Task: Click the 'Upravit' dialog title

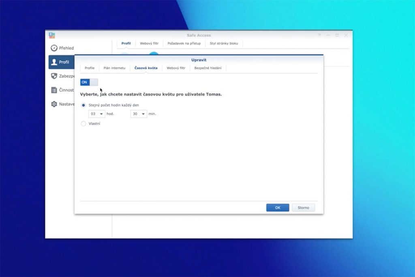Action: click(x=199, y=60)
